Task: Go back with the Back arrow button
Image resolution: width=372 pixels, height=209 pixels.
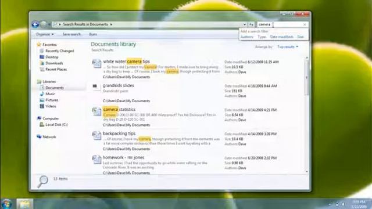Action: click(35, 24)
